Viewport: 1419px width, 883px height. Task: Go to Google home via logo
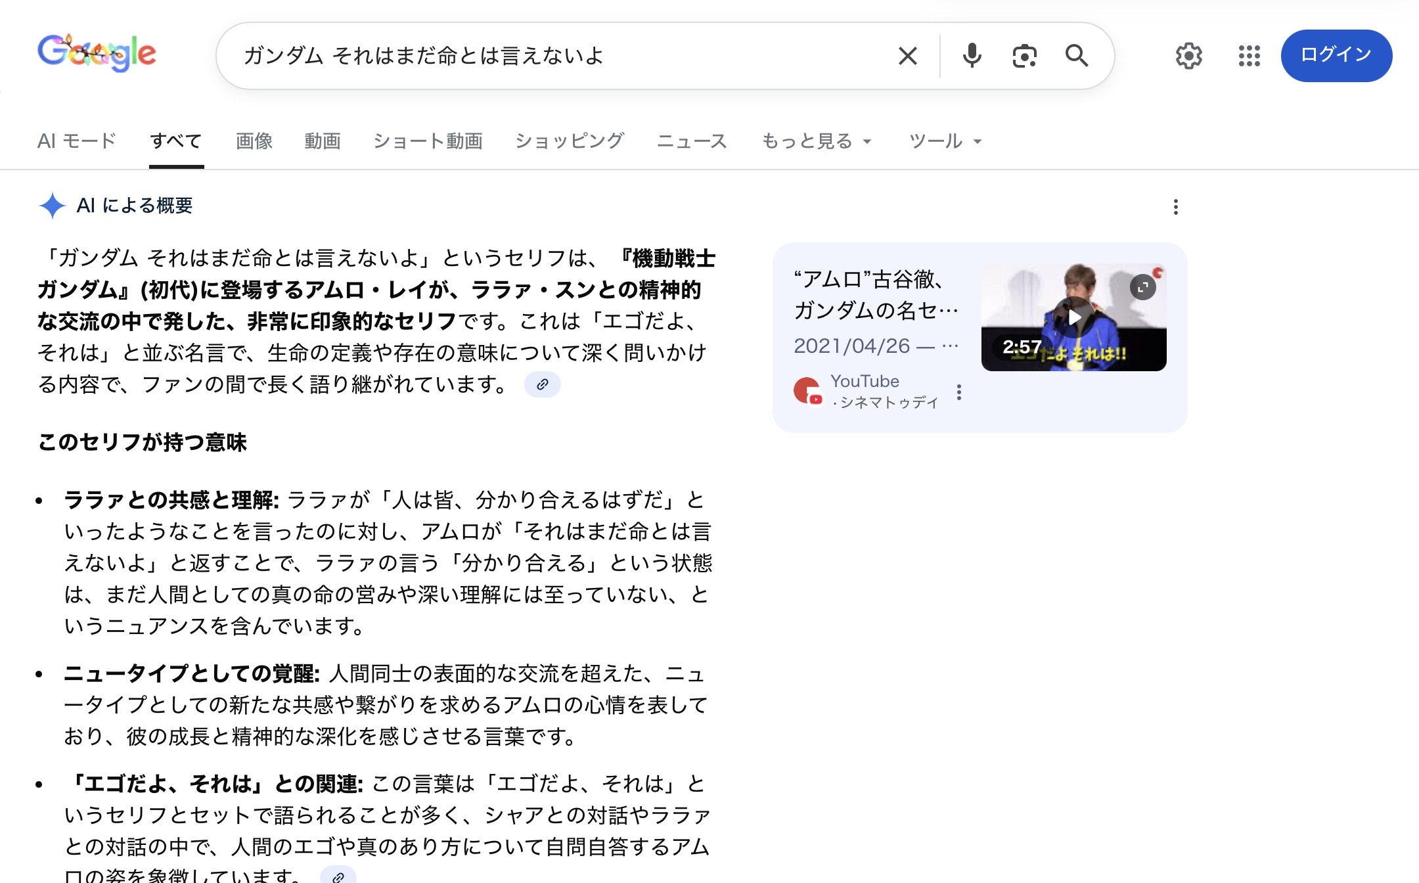pos(97,54)
